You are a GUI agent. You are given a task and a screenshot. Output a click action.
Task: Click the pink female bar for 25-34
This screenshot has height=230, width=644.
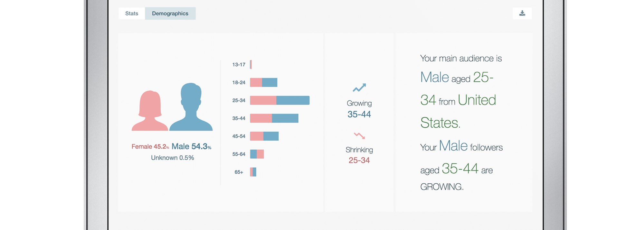click(x=263, y=100)
